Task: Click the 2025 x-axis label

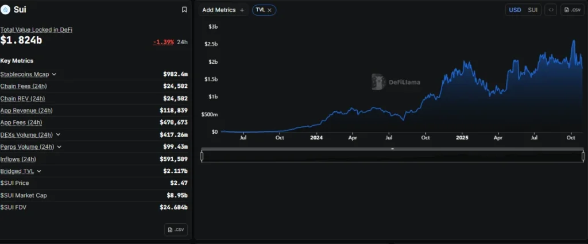Action: coord(462,138)
